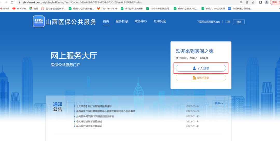Bookmark this page with the star icon
Image resolution: width=280 pixels, height=141 pixels.
tap(253, 2)
